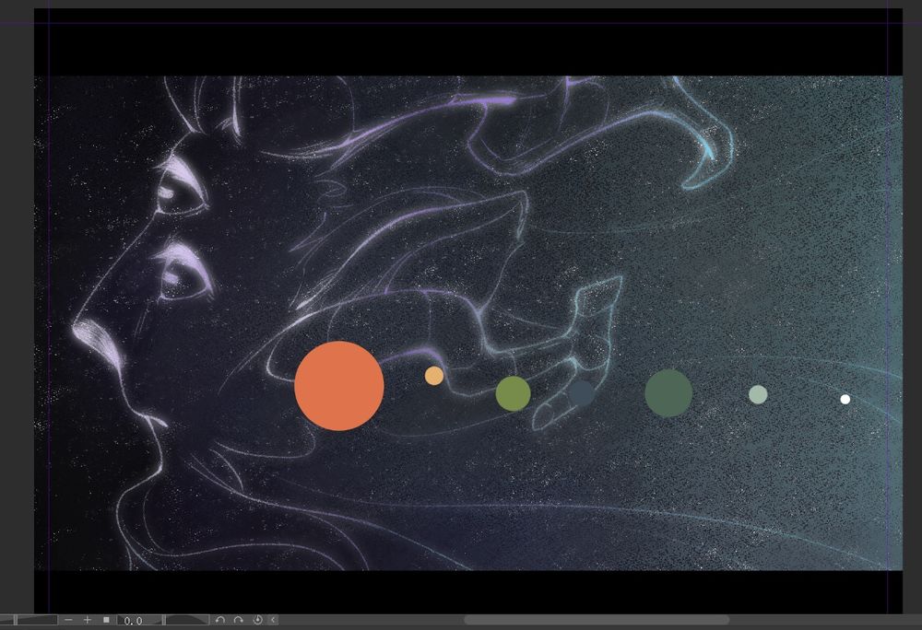
Task: Click the zoom in plus icon
Action: tap(87, 620)
